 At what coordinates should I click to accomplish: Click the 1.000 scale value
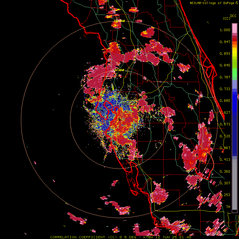tap(225, 30)
